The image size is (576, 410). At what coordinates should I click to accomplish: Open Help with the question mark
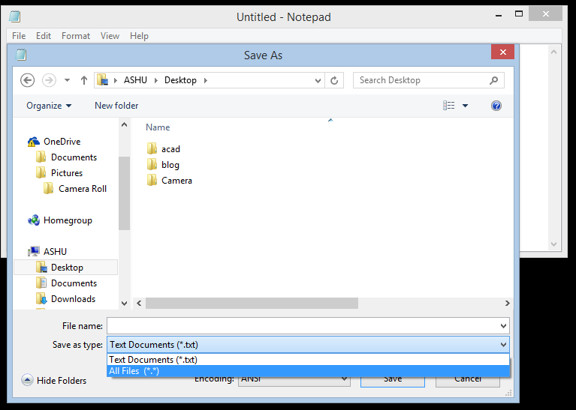(x=496, y=106)
